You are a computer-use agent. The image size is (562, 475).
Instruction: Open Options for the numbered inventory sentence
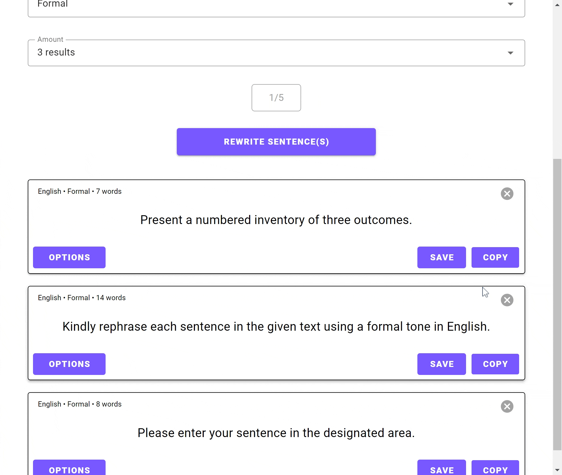69,257
